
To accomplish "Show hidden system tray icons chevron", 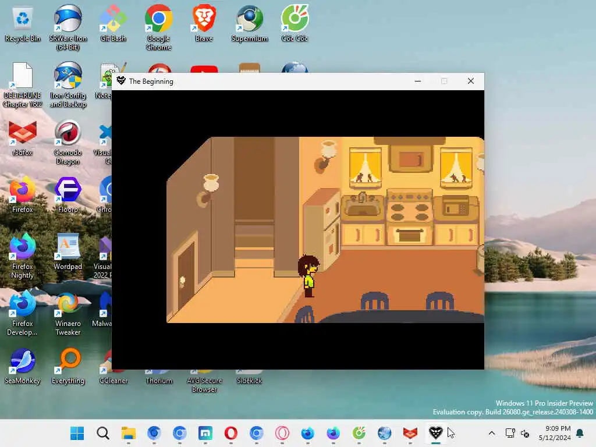I will (491, 433).
